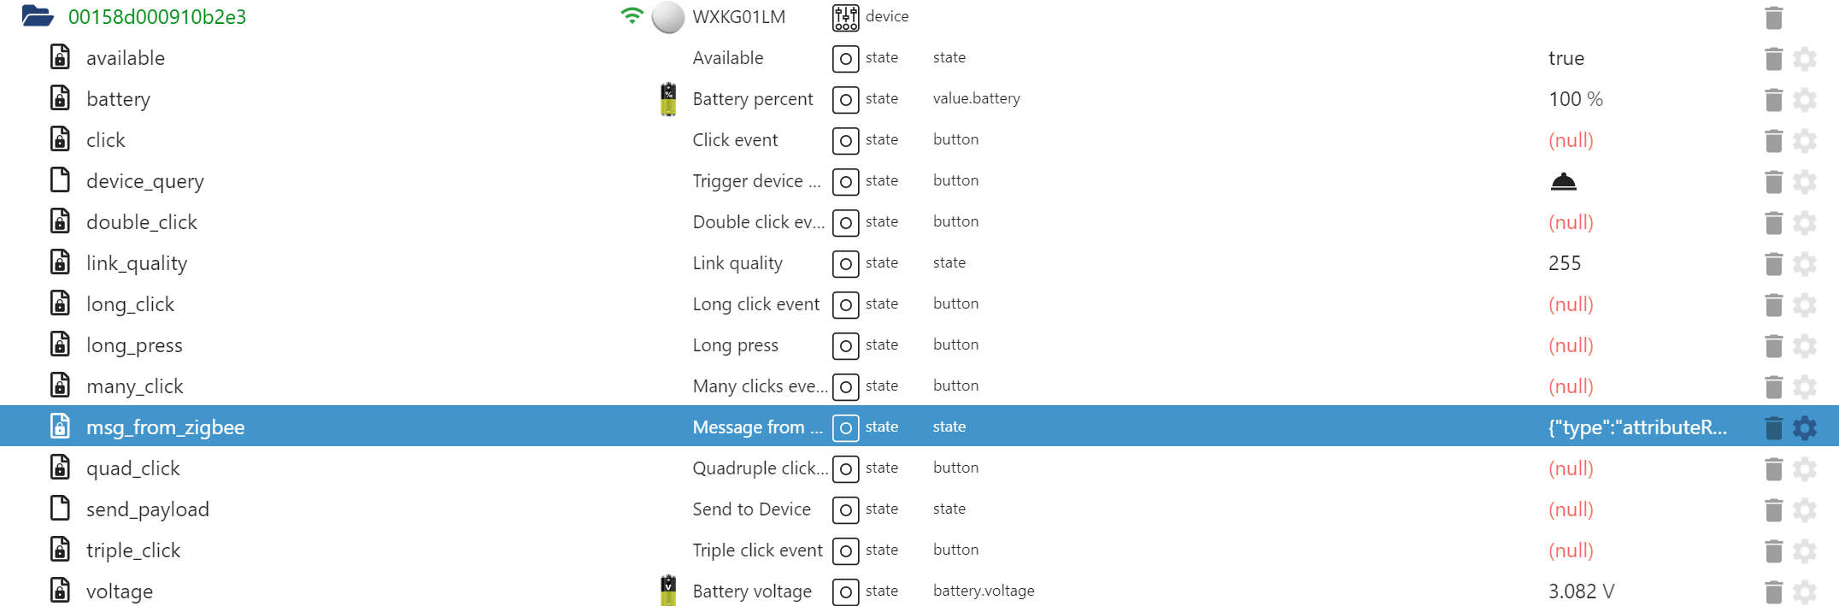Click the double_click file icon
Image resolution: width=1839 pixels, height=606 pixels.
pyautogui.click(x=60, y=222)
